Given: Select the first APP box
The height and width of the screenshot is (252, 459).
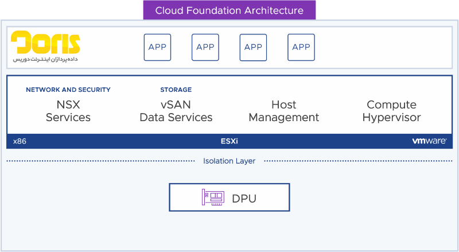Looking at the screenshot, I should [157, 47].
